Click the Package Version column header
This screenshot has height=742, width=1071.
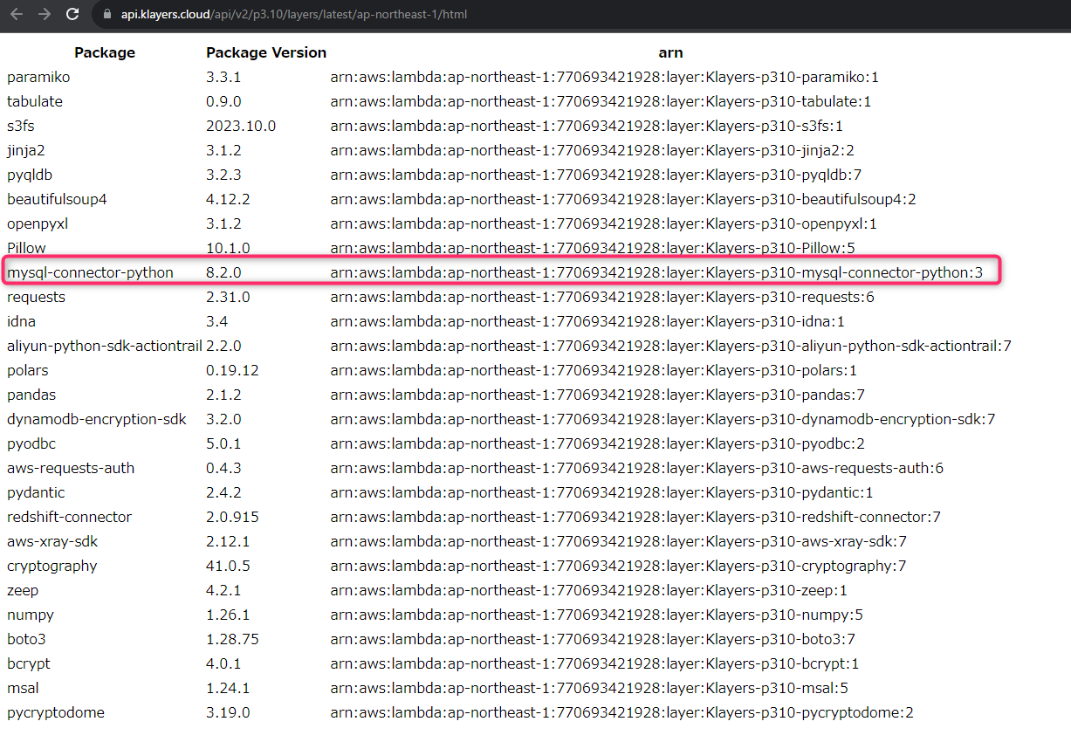point(266,52)
